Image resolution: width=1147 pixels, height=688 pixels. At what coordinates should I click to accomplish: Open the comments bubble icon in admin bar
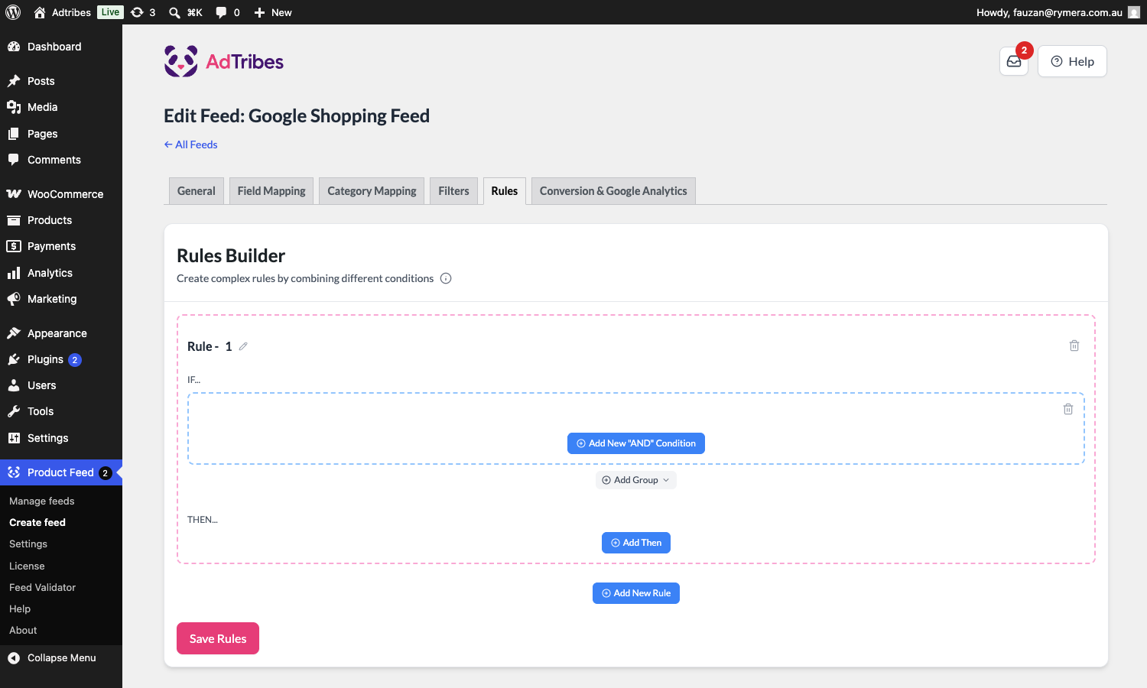221,12
